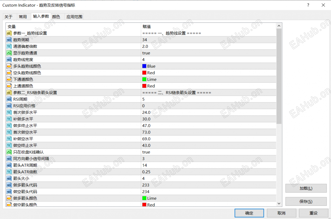Click the vertical scrollbar thumb
331x219 pixels.
[x=279, y=76]
